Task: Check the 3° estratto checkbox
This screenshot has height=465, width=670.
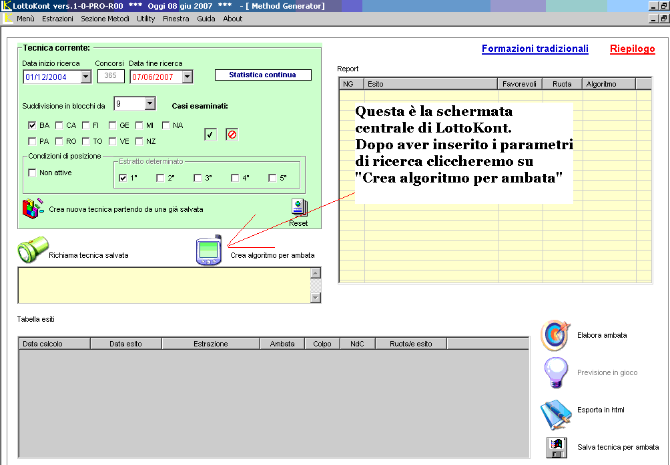Action: pos(198,178)
